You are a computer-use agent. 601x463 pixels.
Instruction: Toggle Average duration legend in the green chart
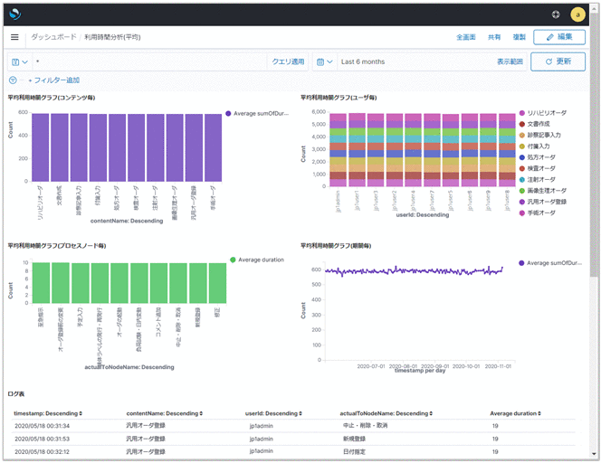[x=259, y=260]
